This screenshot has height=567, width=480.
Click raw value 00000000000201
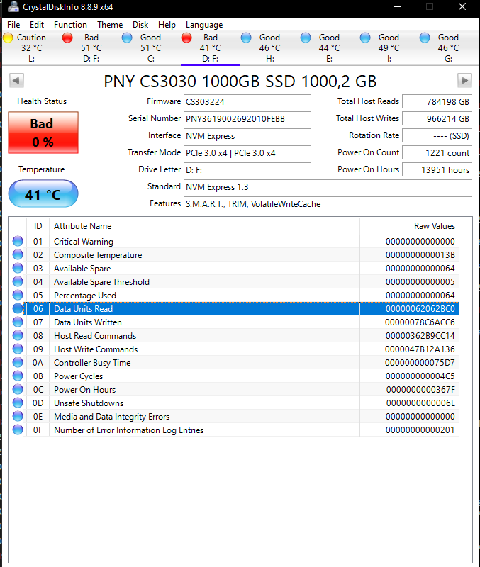coord(420,430)
